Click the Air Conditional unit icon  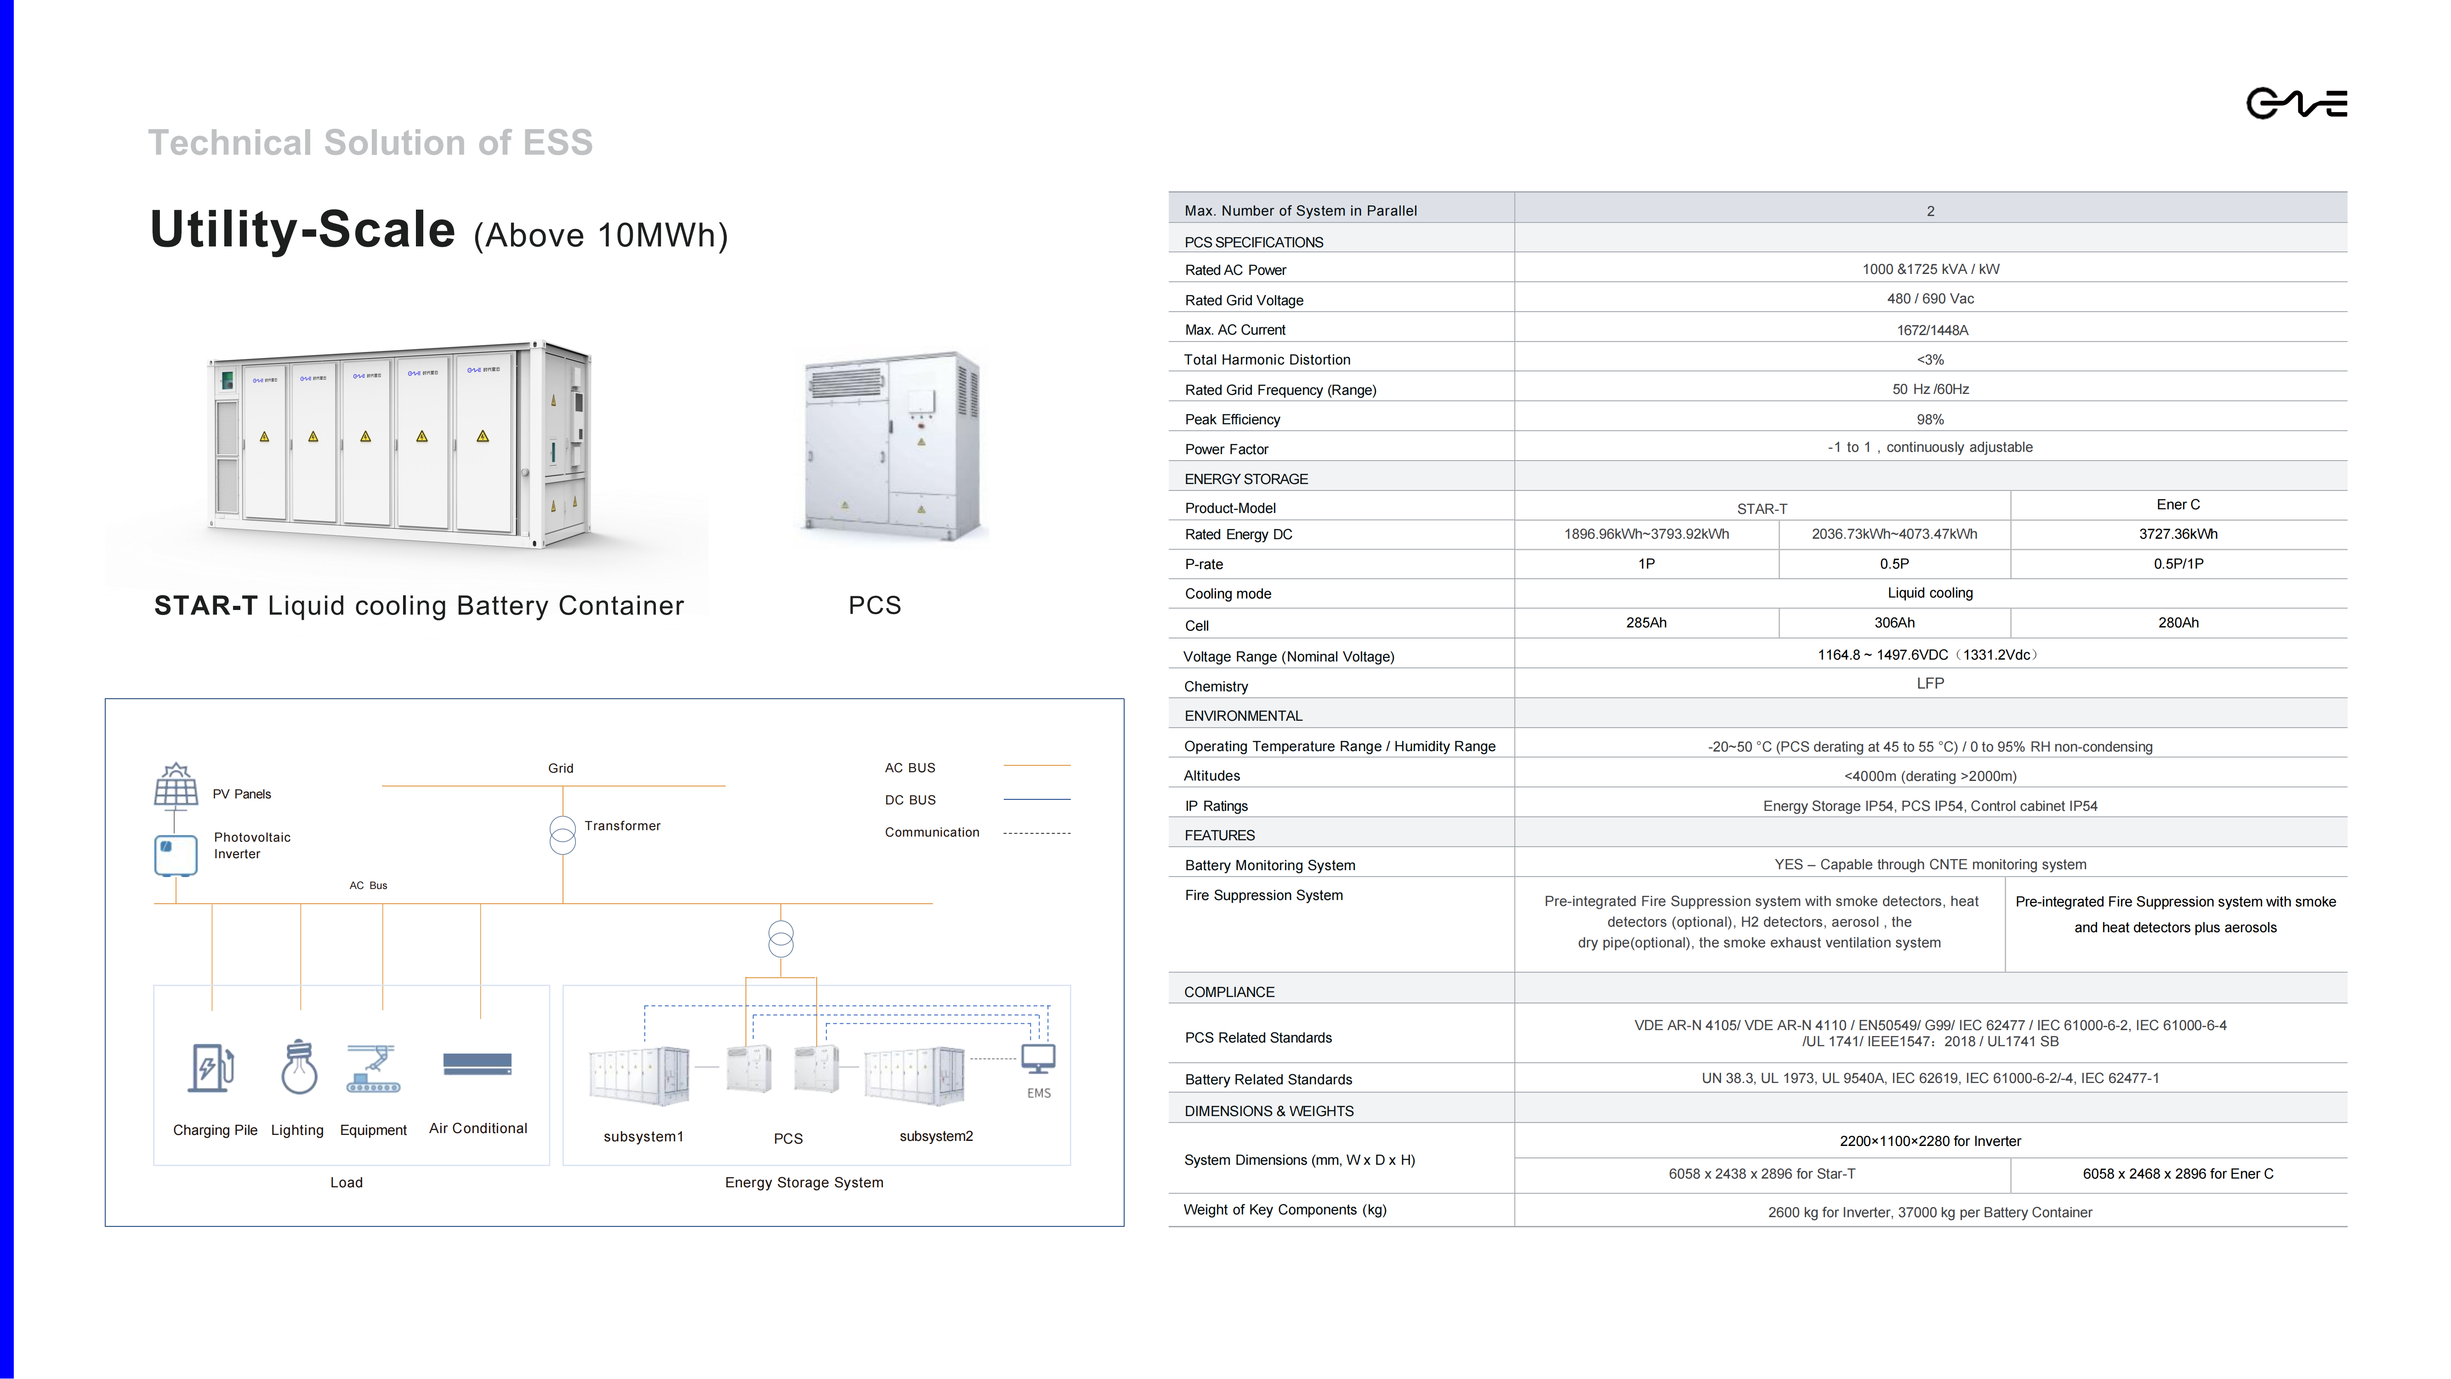pos(478,1064)
